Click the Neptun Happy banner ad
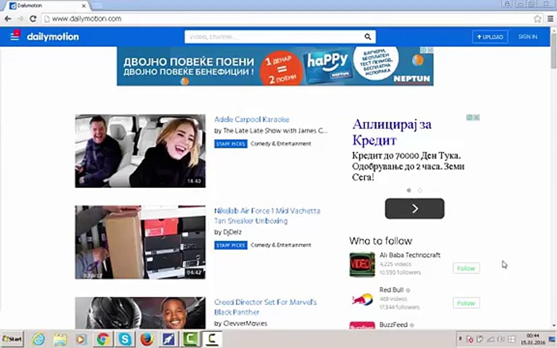The image size is (557, 348). pyautogui.click(x=275, y=66)
